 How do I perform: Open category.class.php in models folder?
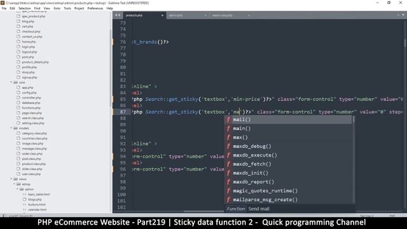click(34, 133)
